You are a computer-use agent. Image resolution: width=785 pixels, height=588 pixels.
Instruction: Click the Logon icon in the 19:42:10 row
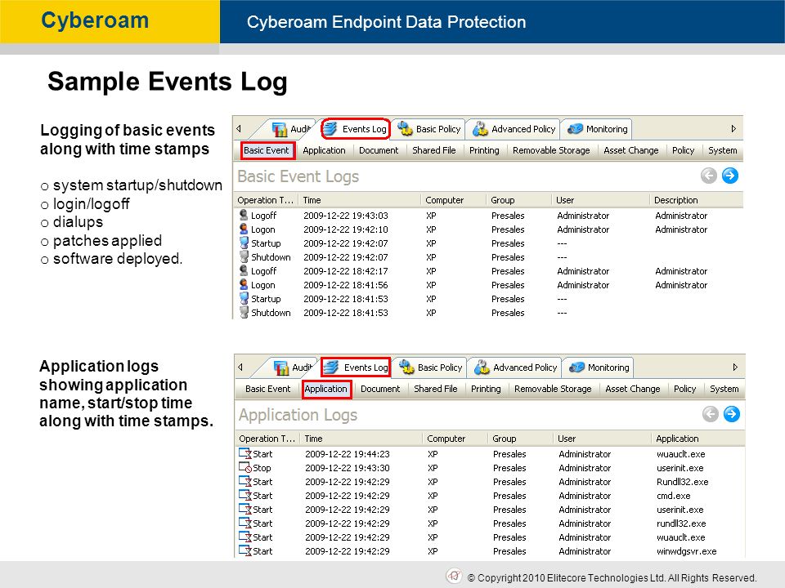point(244,229)
